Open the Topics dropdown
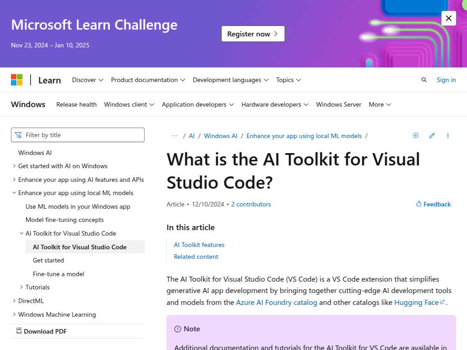This screenshot has height=350, width=467. (288, 80)
